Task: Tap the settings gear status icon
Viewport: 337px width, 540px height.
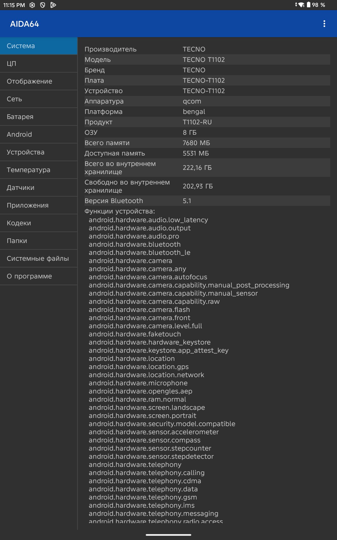Action: [32, 5]
